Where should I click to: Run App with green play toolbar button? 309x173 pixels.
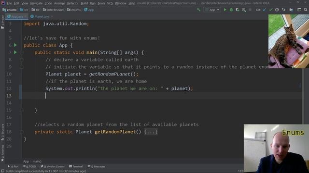point(225,10)
